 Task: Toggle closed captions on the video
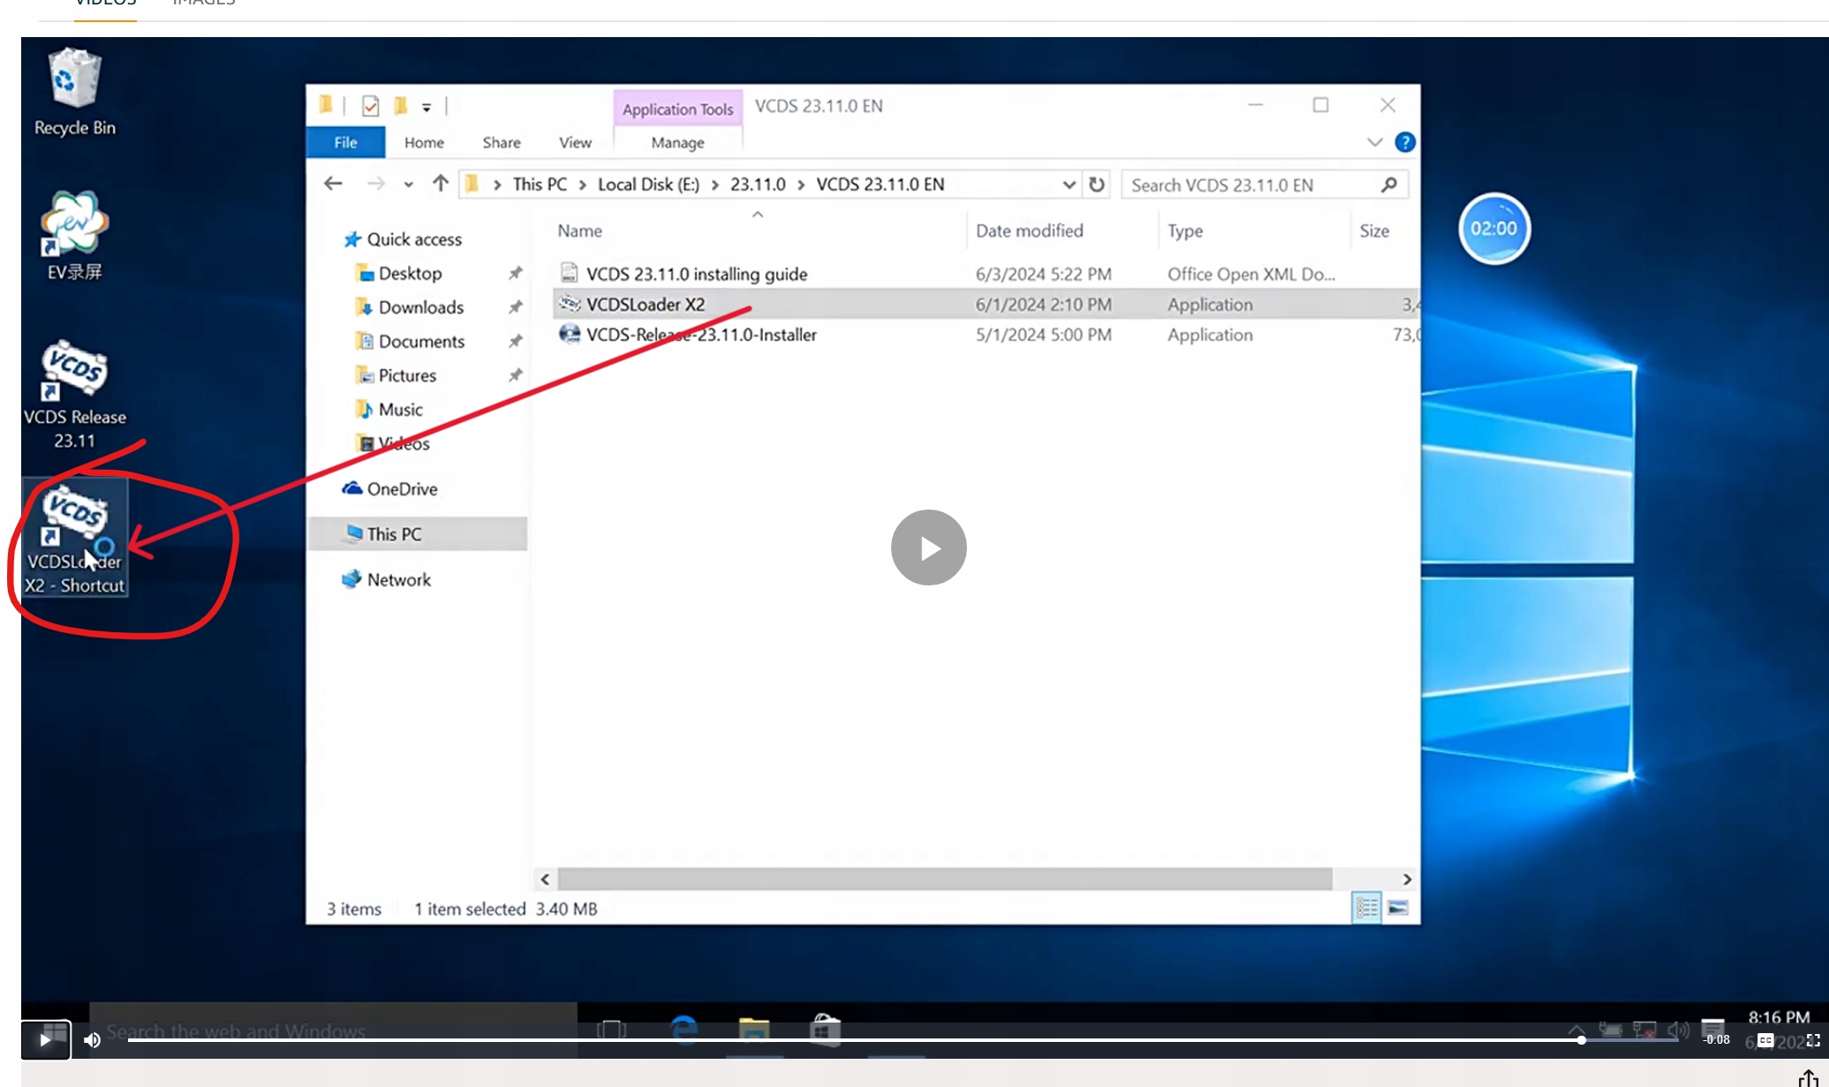point(1765,1039)
